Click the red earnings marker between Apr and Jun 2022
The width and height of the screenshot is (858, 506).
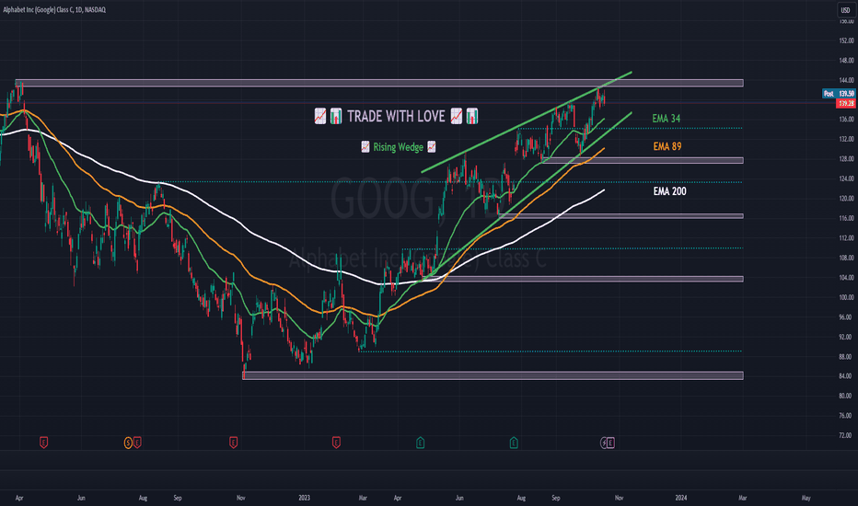[44, 443]
